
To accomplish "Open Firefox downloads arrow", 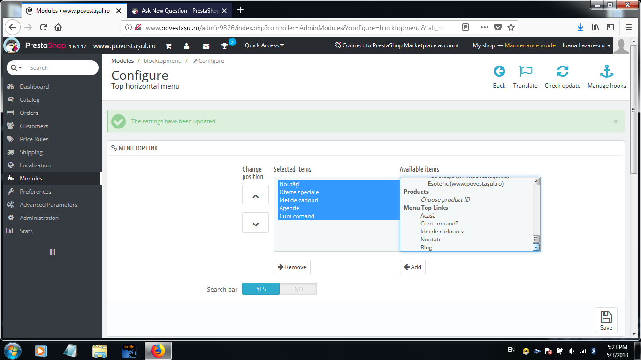I will [x=580, y=27].
